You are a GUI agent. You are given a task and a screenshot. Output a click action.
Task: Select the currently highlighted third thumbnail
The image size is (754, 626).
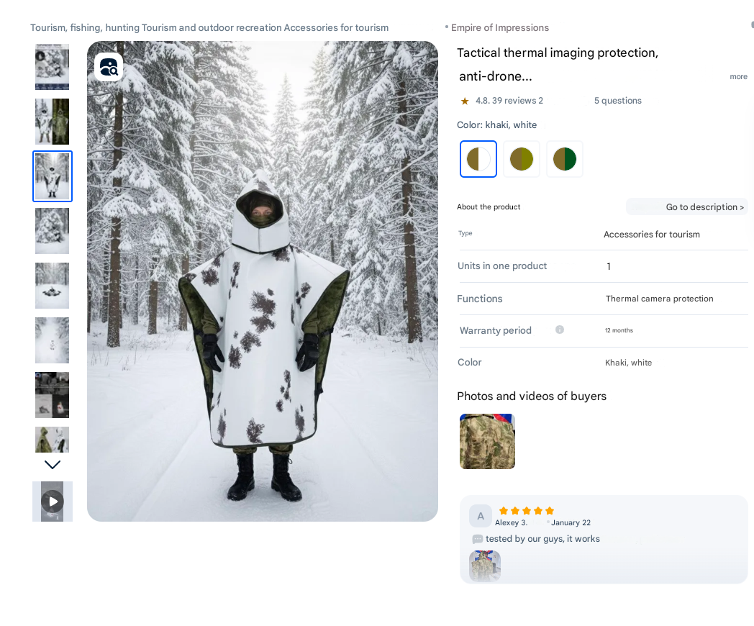(x=53, y=176)
